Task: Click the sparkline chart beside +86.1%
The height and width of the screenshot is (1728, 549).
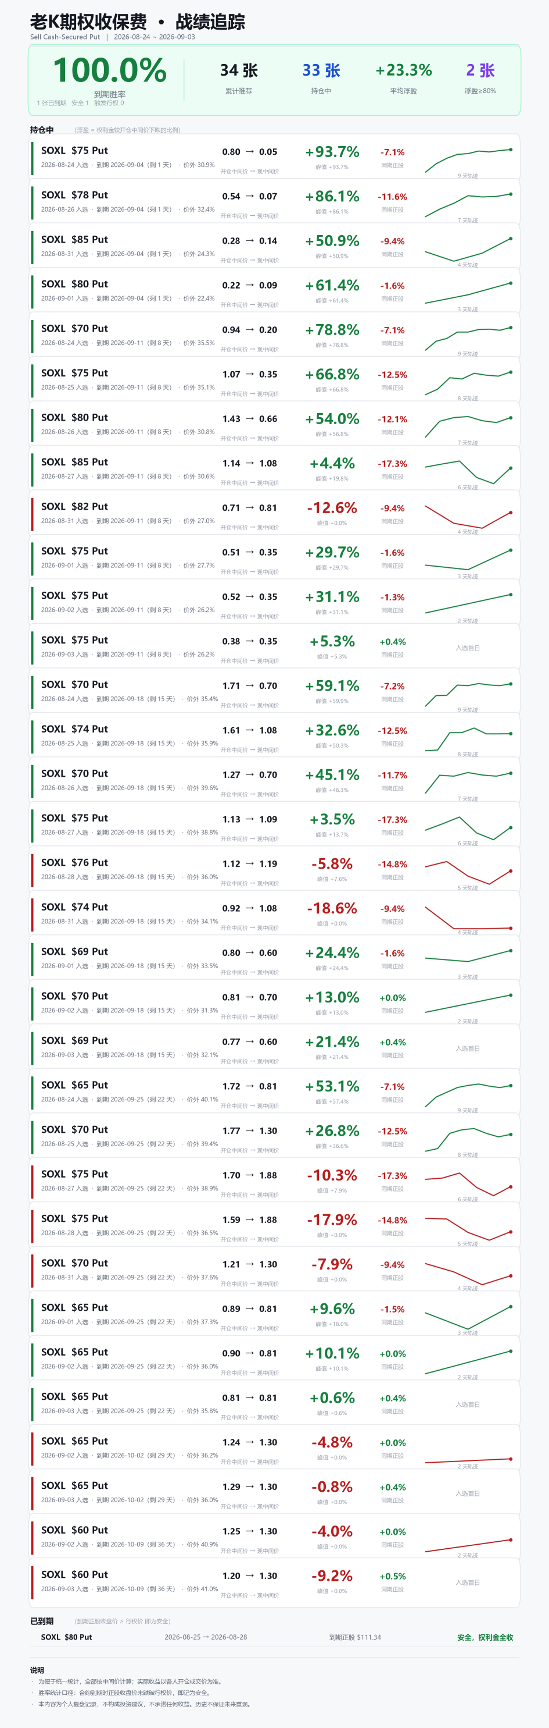Action: pyautogui.click(x=468, y=205)
